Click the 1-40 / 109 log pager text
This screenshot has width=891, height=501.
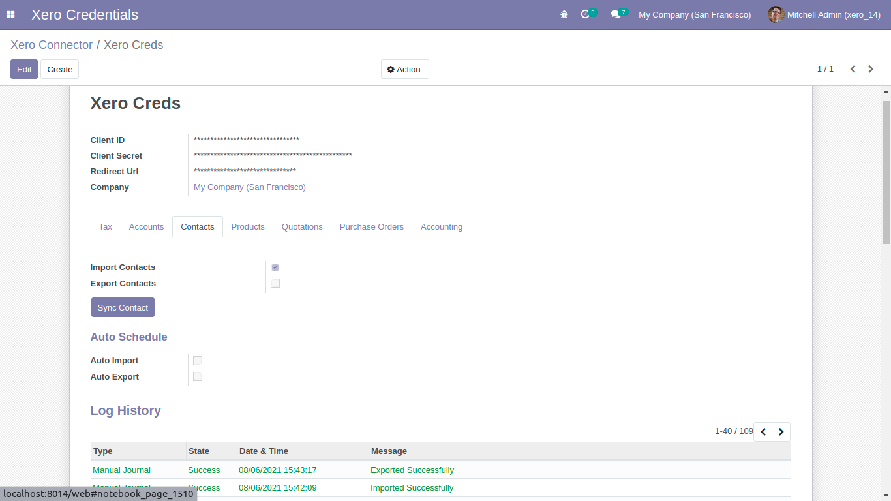point(734,431)
